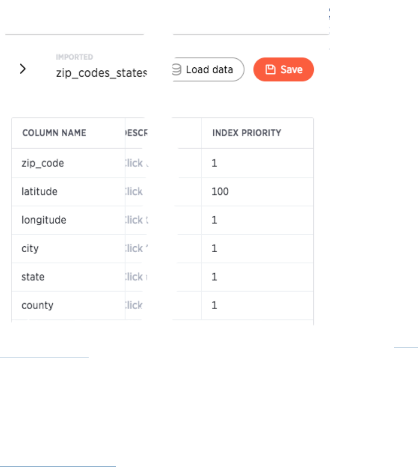The height and width of the screenshot is (467, 418).
Task: Select the county column name cell
Action: [38, 305]
